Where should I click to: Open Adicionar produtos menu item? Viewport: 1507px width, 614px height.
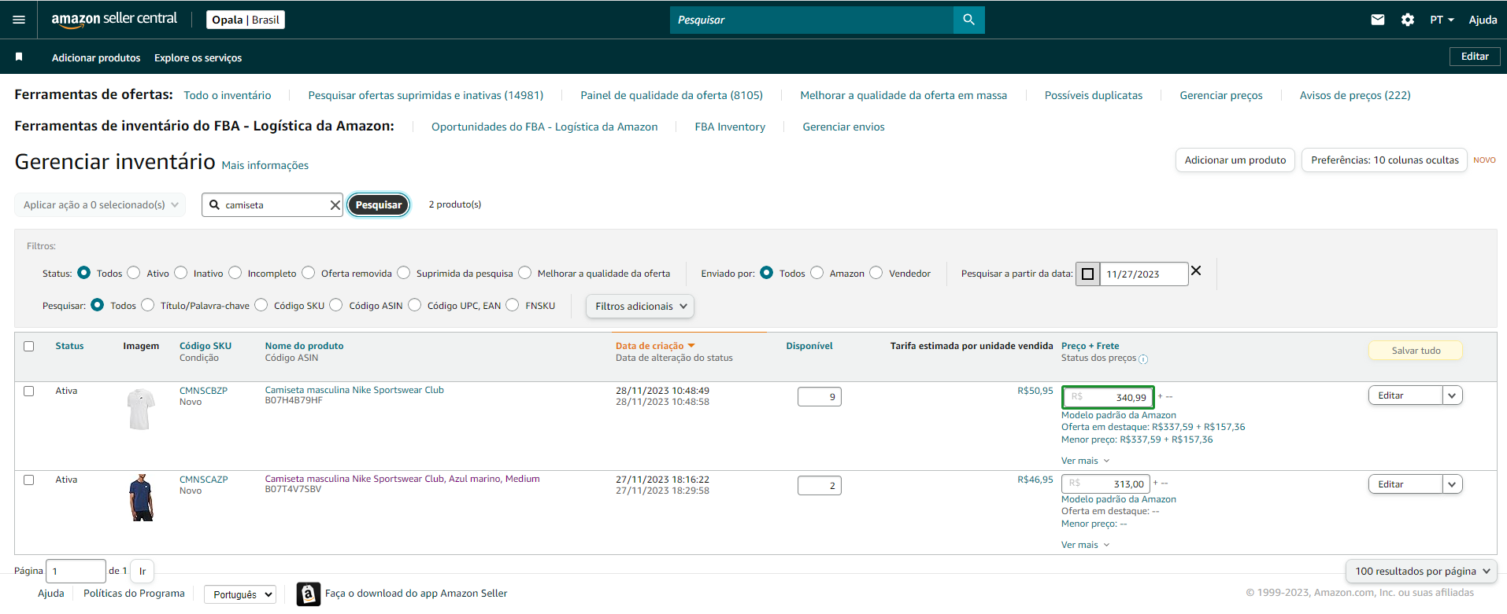(x=96, y=57)
